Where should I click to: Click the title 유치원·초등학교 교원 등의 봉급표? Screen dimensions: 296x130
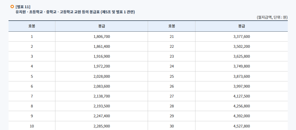click(75, 12)
